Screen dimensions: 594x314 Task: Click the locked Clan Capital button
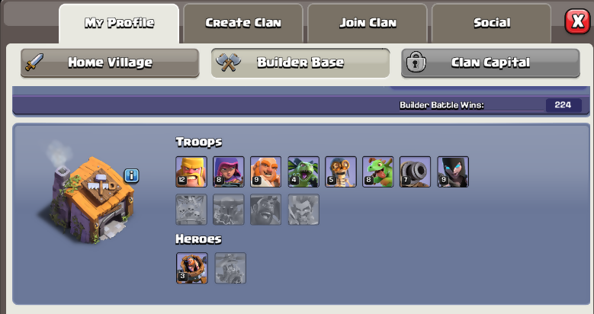[x=490, y=62]
